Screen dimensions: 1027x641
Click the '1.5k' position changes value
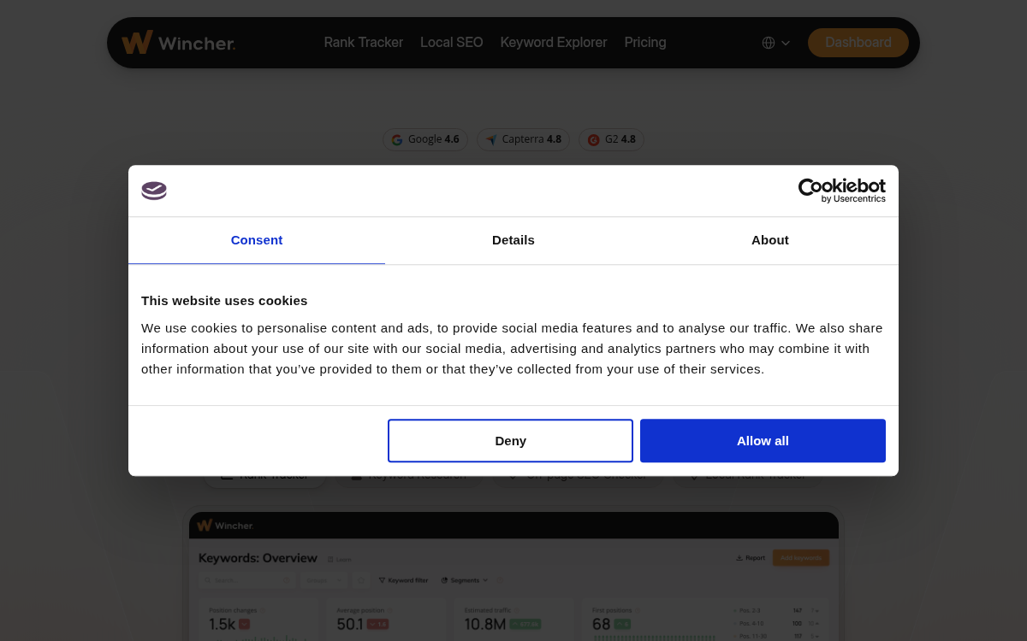(x=222, y=625)
